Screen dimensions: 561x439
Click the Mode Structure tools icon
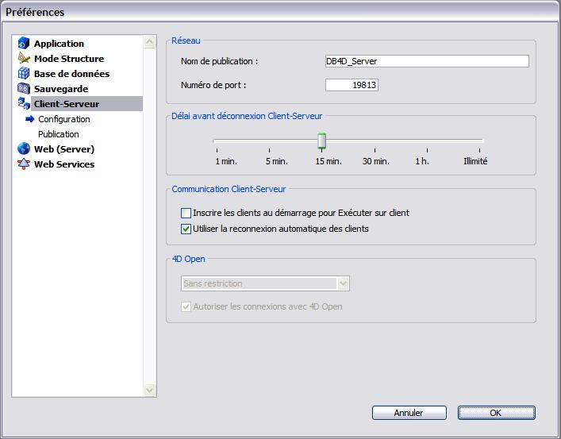tap(24, 59)
